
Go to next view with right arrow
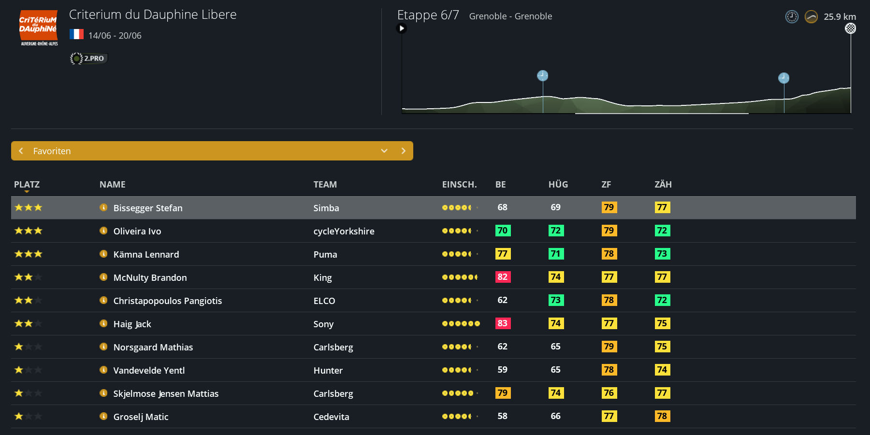coord(404,151)
